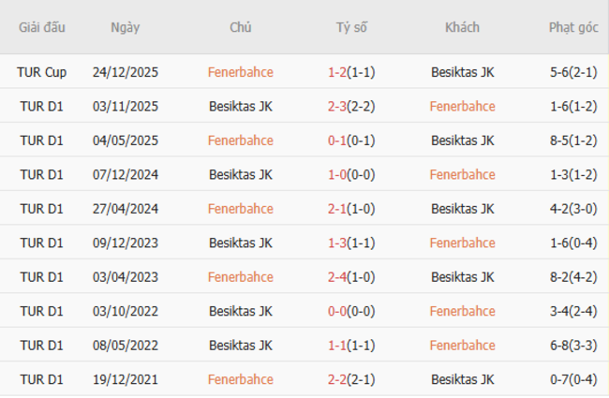Click the 04/05/2025 date cell
The image size is (609, 398).
(x=125, y=140)
